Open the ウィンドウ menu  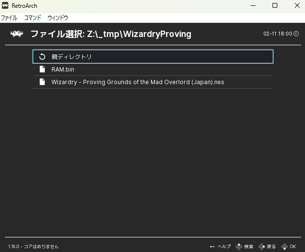(58, 18)
